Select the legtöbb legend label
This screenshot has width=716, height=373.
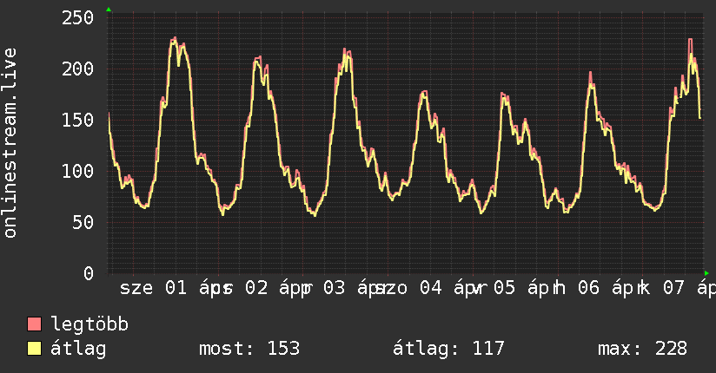[90, 324]
